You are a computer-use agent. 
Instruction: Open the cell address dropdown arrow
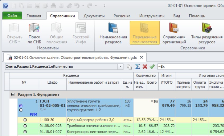tap(120, 67)
